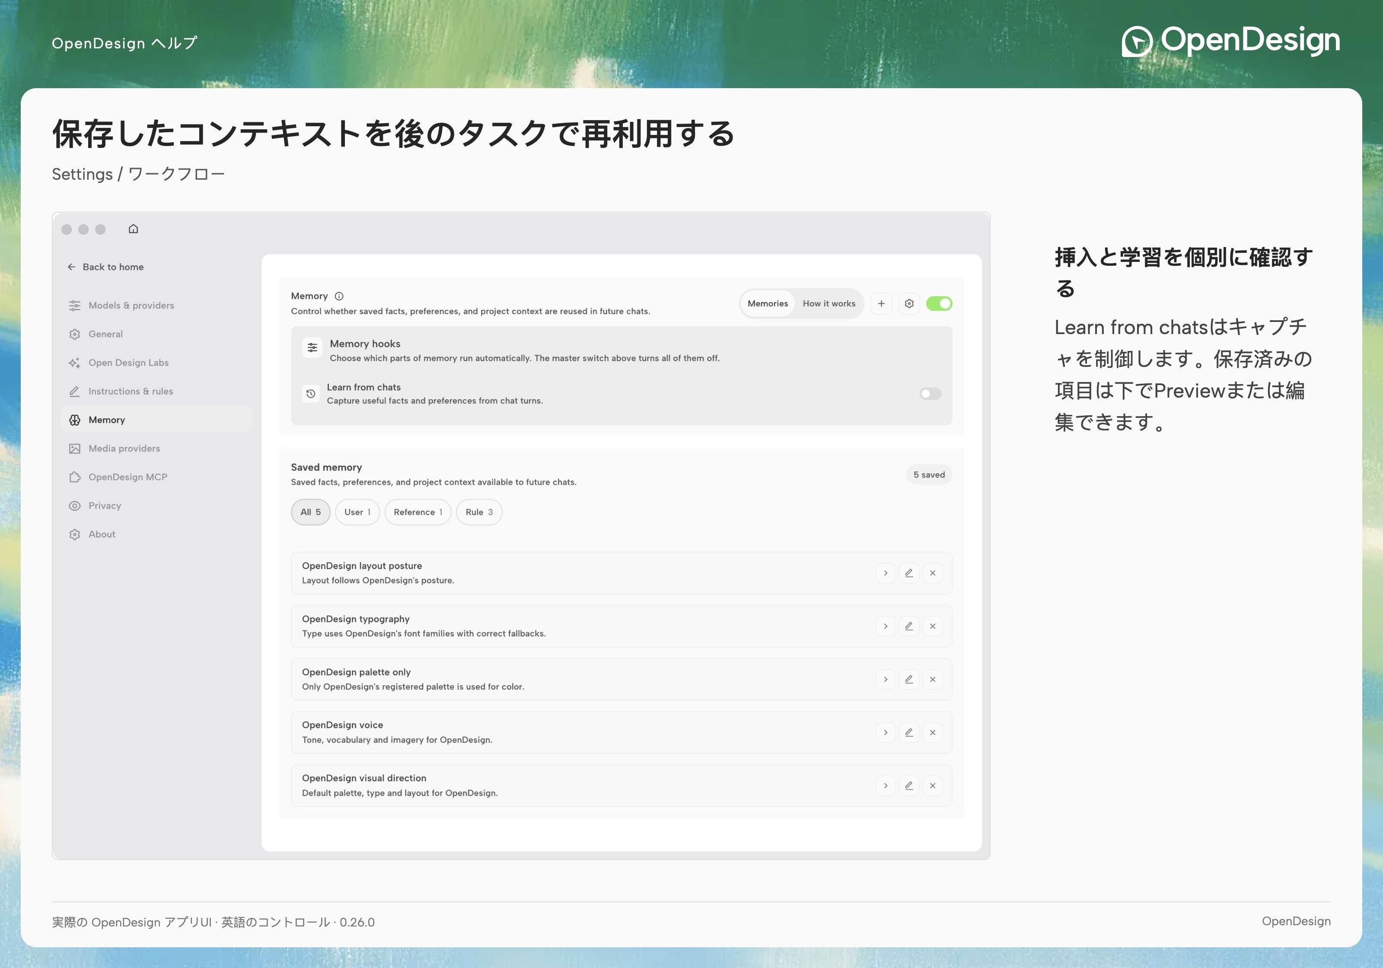Viewport: 1383px width, 968px height.
Task: Edit the OpenDesign visual direction memory
Action: pos(909,786)
